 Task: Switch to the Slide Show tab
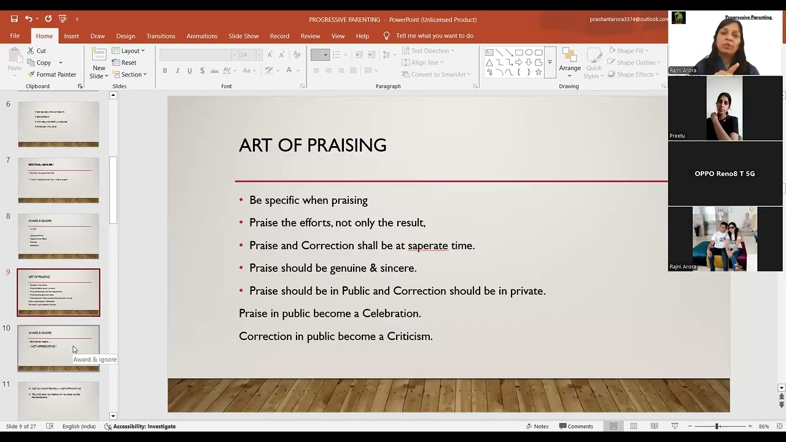244,36
